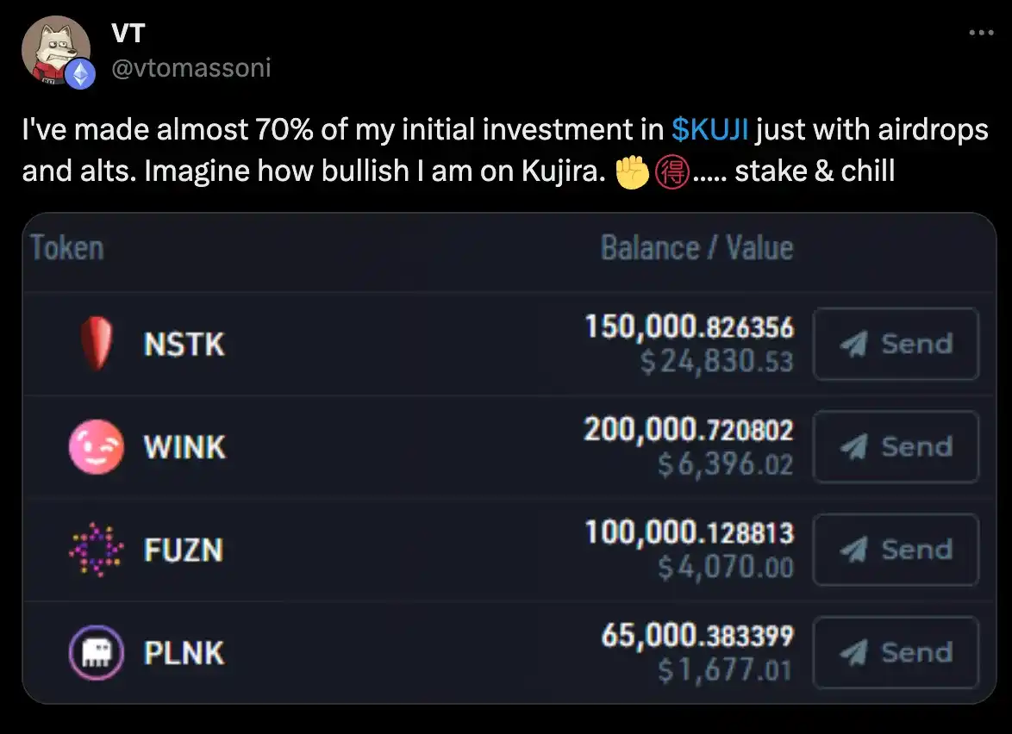Click the VT wolf profile avatar
The width and height of the screenshot is (1012, 734).
coord(53,49)
